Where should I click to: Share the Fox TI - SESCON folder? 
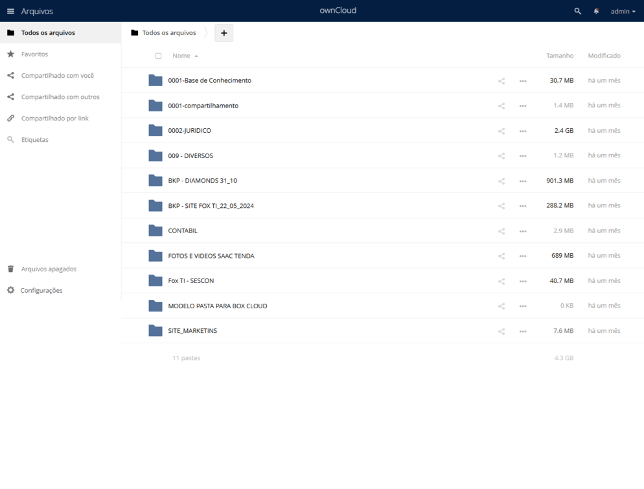(501, 281)
